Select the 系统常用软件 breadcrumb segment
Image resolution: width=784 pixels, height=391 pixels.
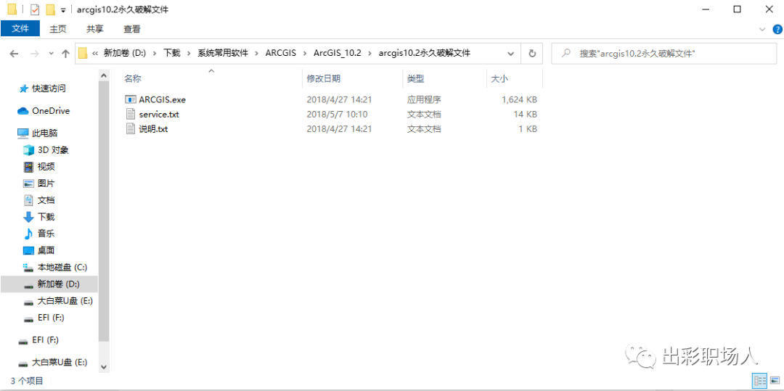point(223,53)
